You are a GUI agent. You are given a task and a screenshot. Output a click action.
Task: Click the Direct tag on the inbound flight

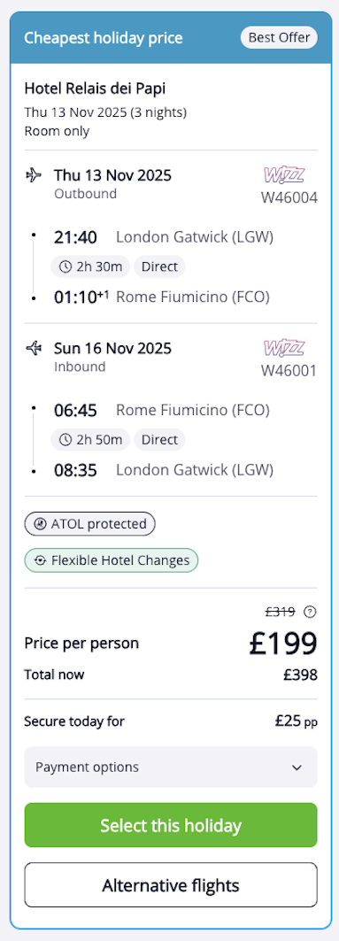pyautogui.click(x=159, y=440)
